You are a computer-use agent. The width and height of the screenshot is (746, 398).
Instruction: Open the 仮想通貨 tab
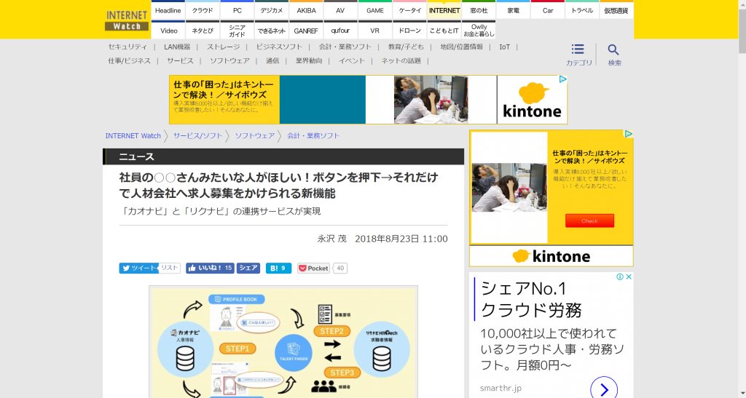[616, 10]
